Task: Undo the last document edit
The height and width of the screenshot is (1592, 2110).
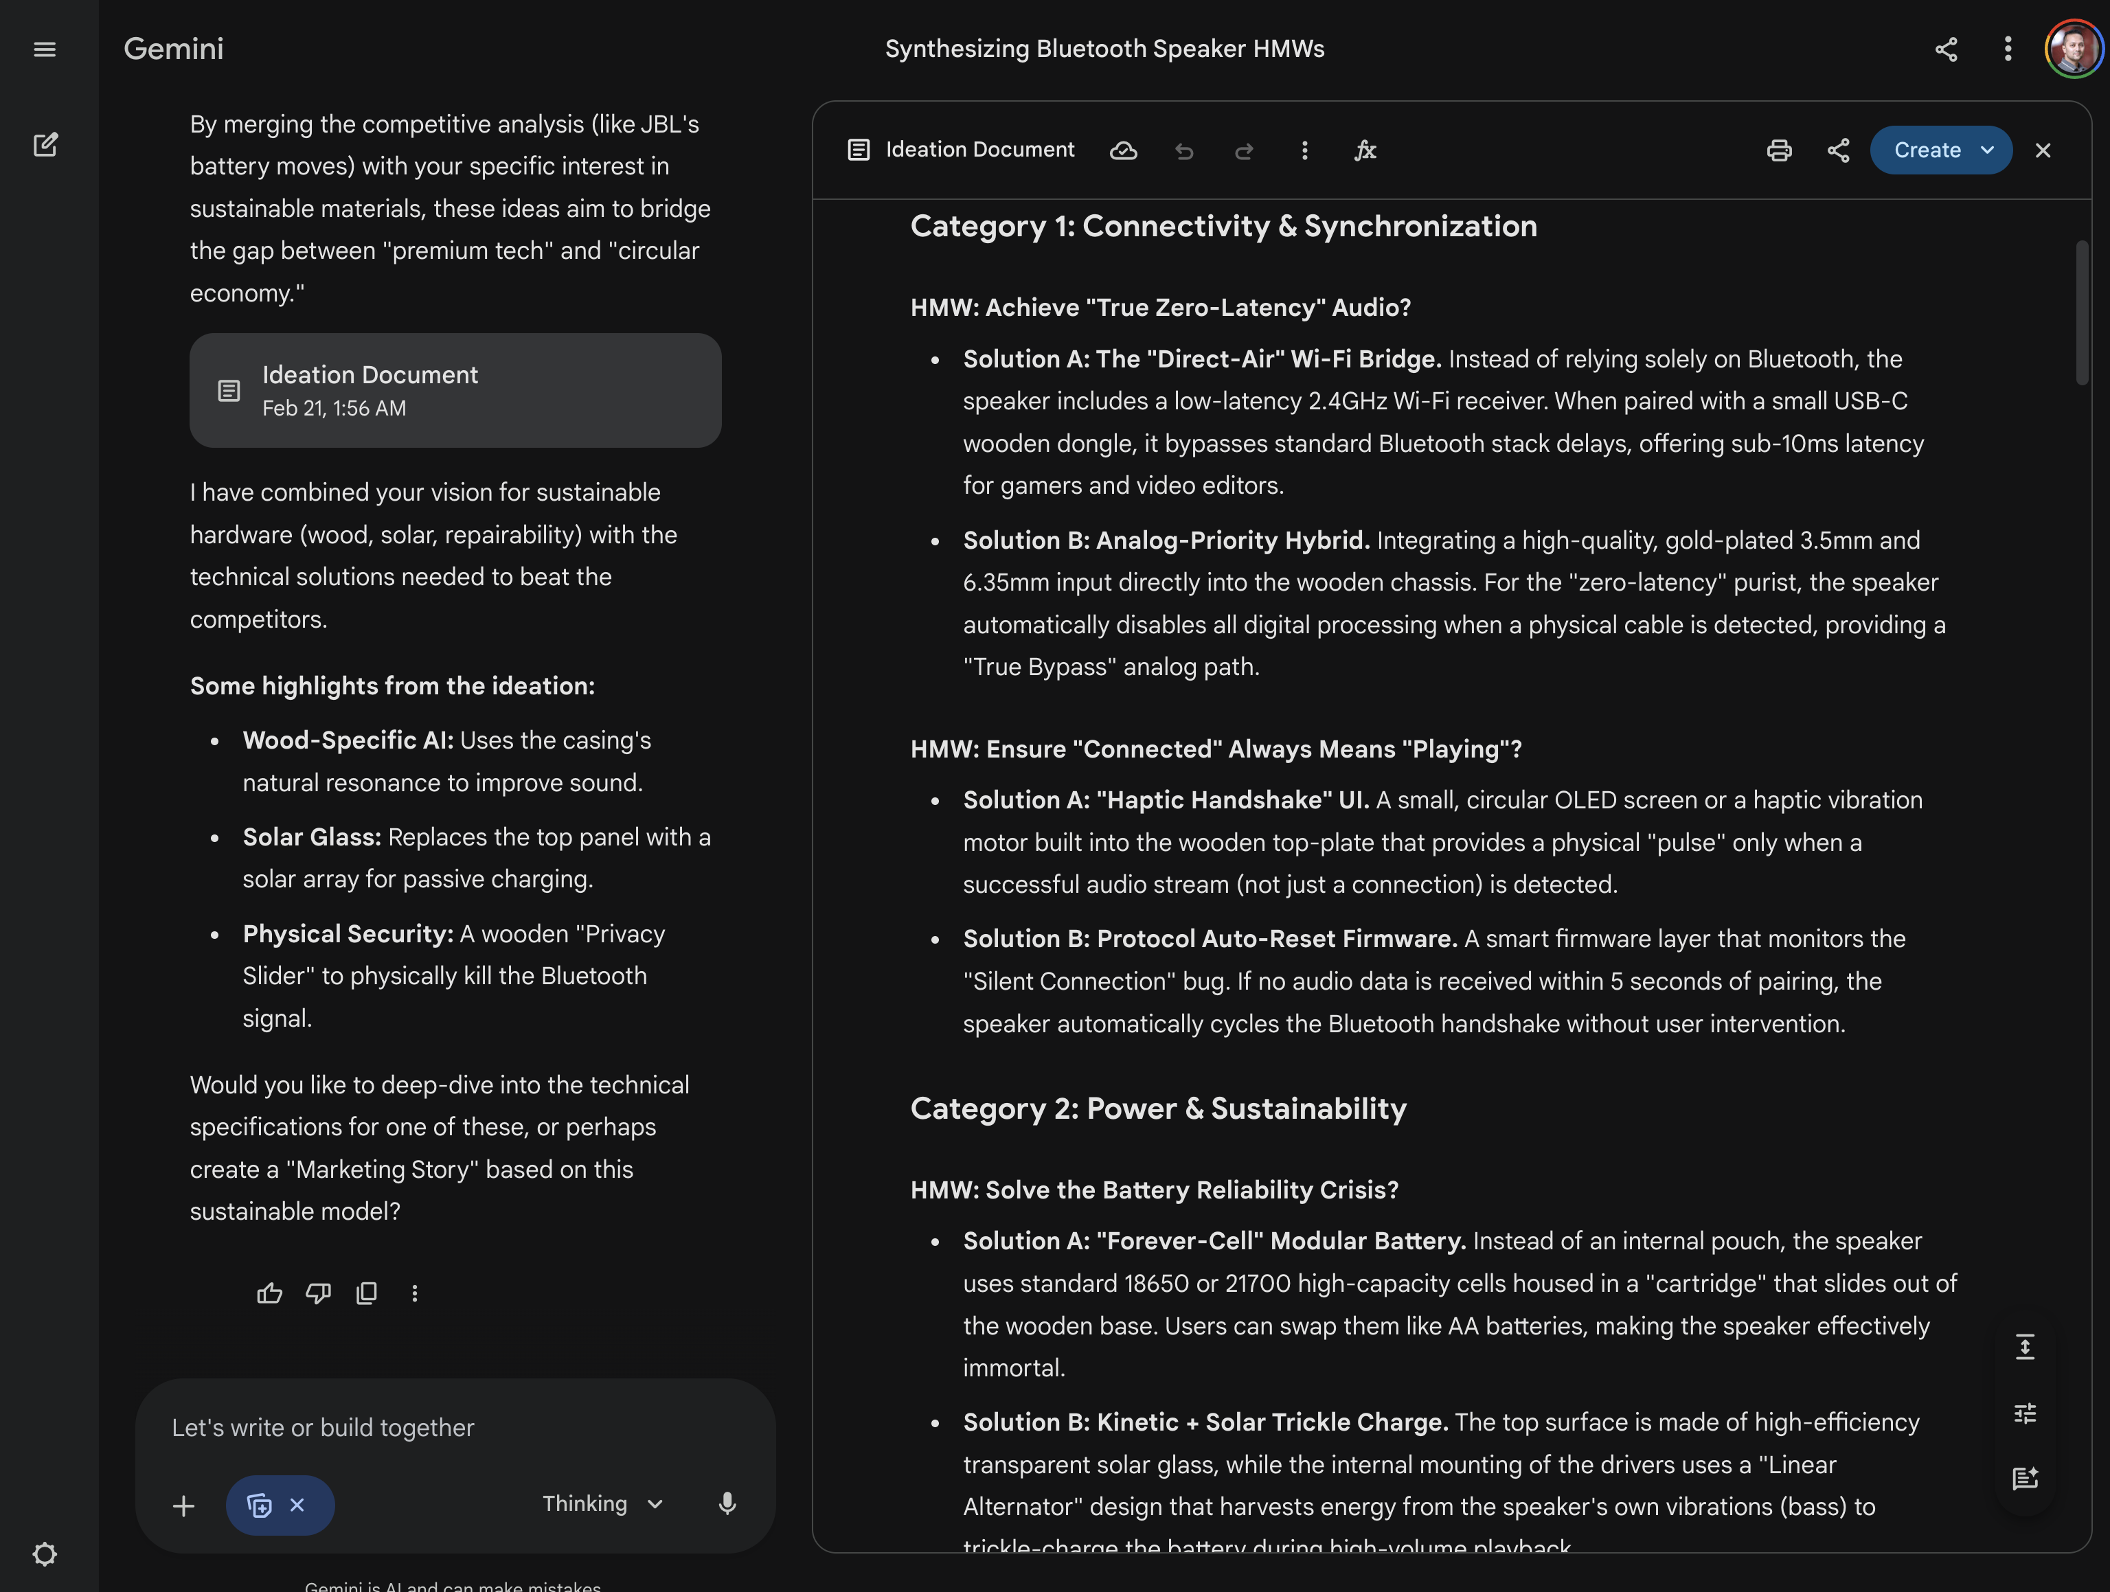Action: click(1183, 150)
